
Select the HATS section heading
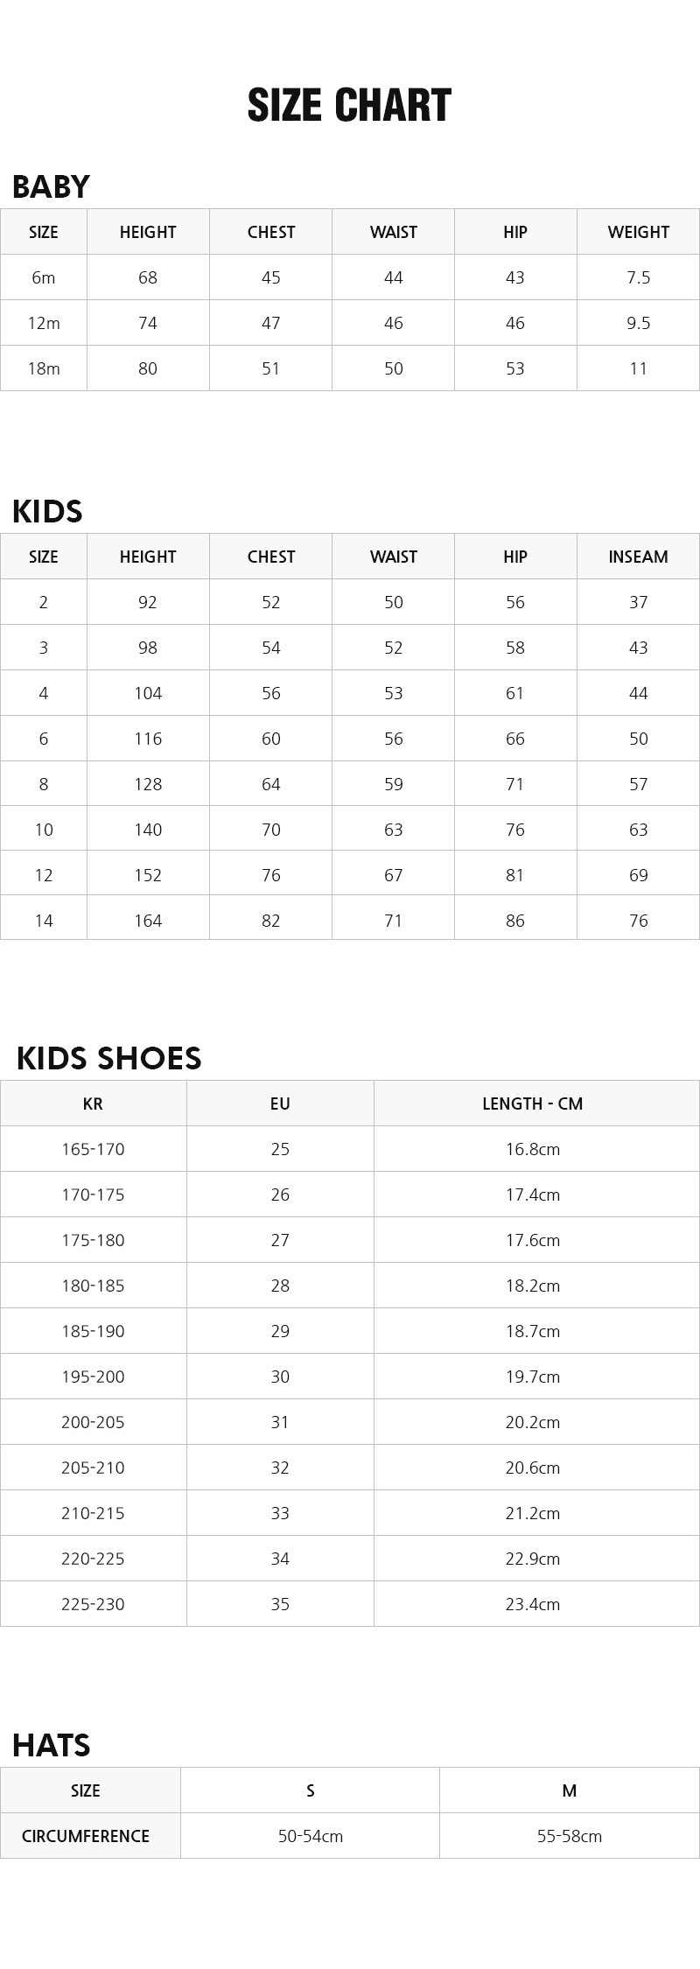[52, 1745]
